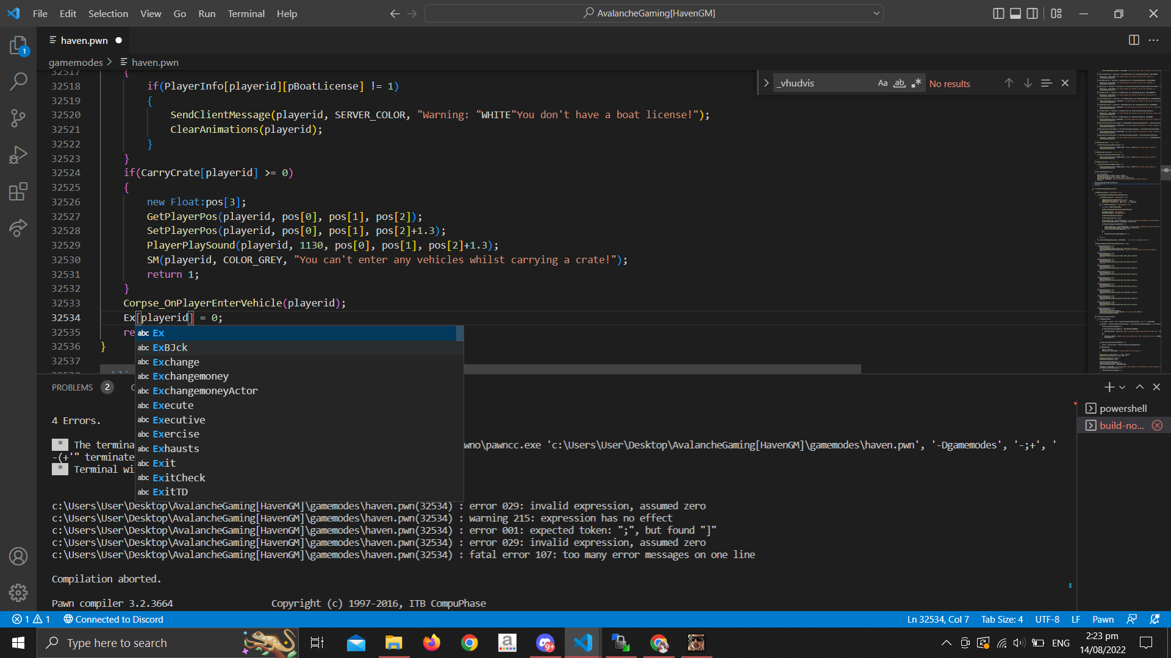This screenshot has height=658, width=1171.
Task: Toggle Match Case in find widget
Action: tap(883, 83)
